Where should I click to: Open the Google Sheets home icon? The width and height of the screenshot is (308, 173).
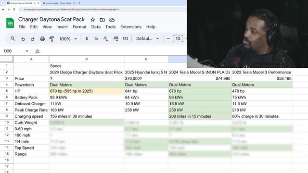click(10, 23)
